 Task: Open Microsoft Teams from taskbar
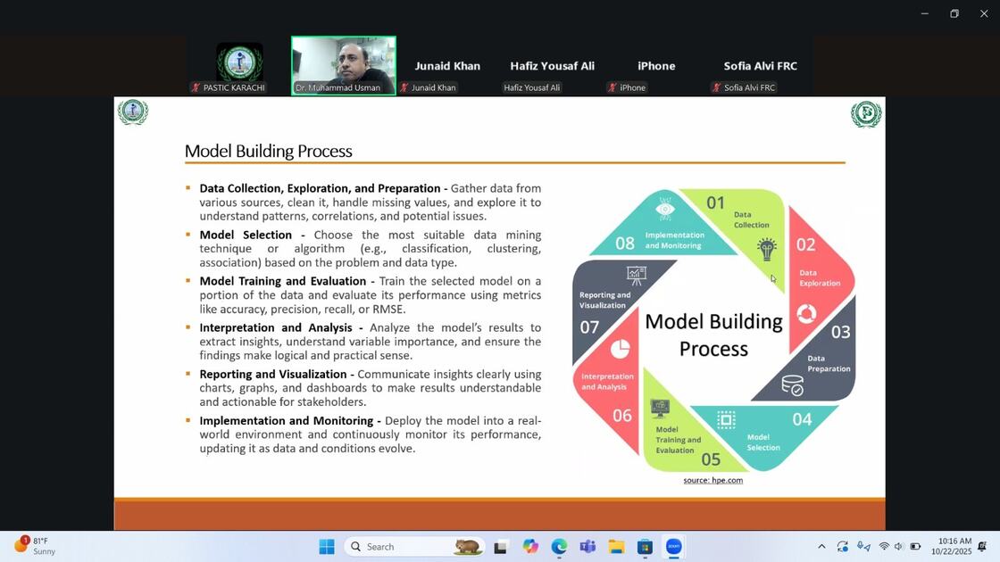pyautogui.click(x=587, y=547)
